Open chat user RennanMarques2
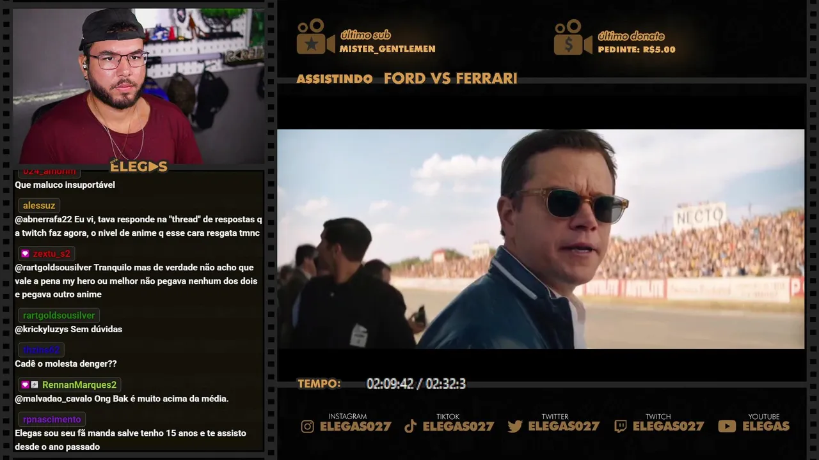The image size is (819, 460). [x=79, y=385]
